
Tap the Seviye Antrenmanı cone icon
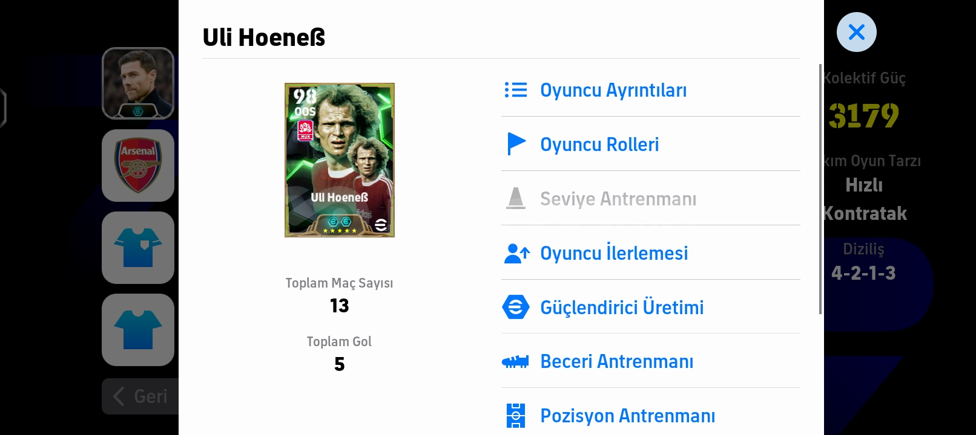[x=516, y=198]
